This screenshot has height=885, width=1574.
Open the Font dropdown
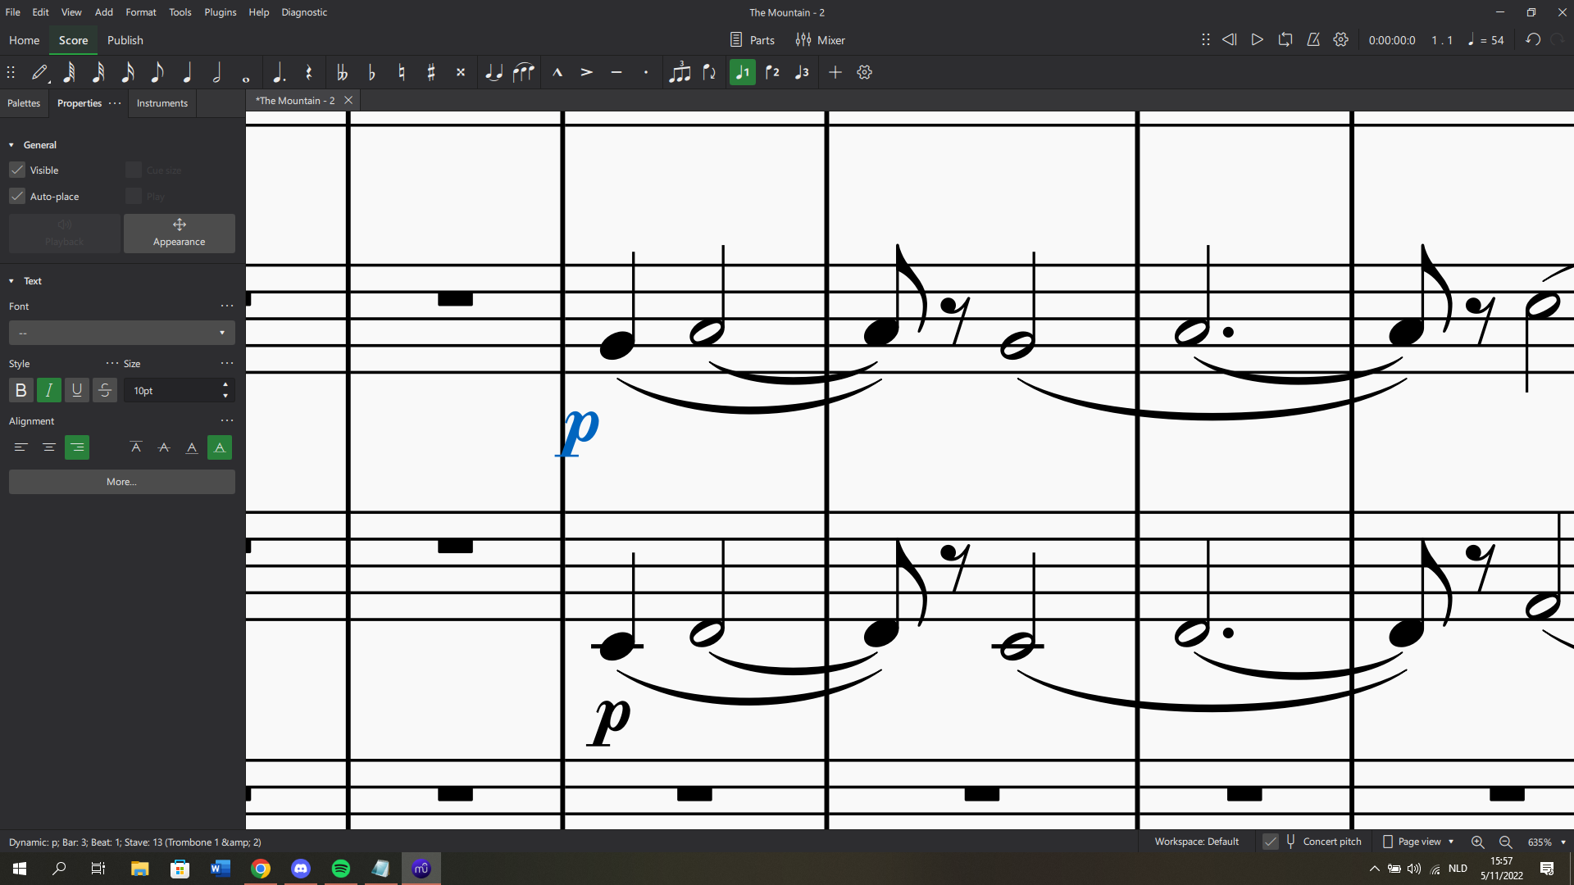pos(121,333)
